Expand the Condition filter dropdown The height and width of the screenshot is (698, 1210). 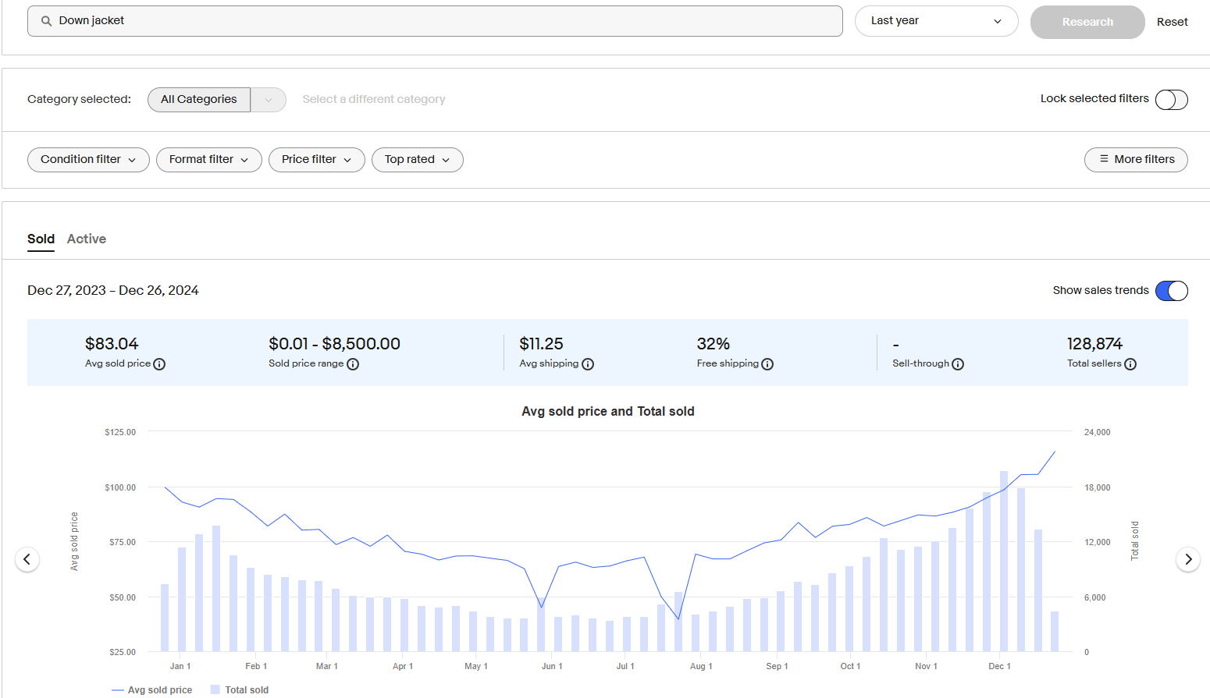[x=88, y=160]
